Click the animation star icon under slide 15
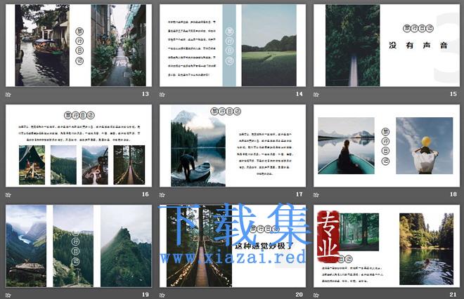464x299 pixels. pyautogui.click(x=316, y=95)
